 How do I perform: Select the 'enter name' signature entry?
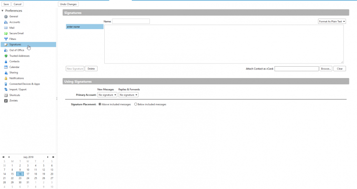click(85, 27)
